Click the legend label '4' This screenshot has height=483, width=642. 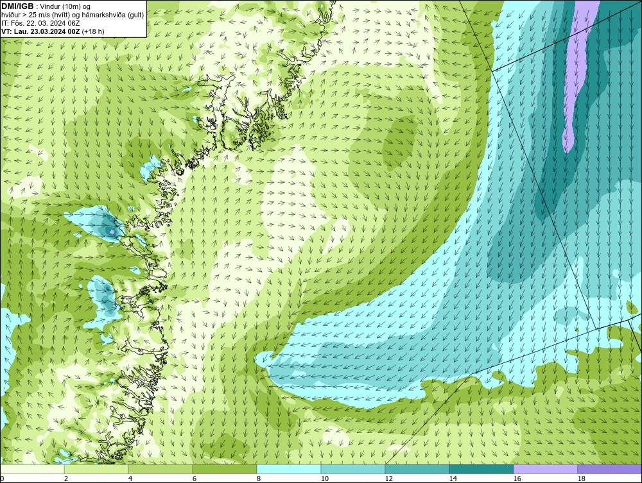point(130,479)
